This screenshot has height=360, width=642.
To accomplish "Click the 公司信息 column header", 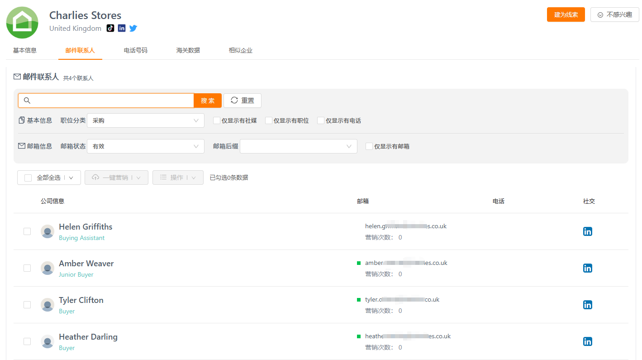I will coord(52,201).
